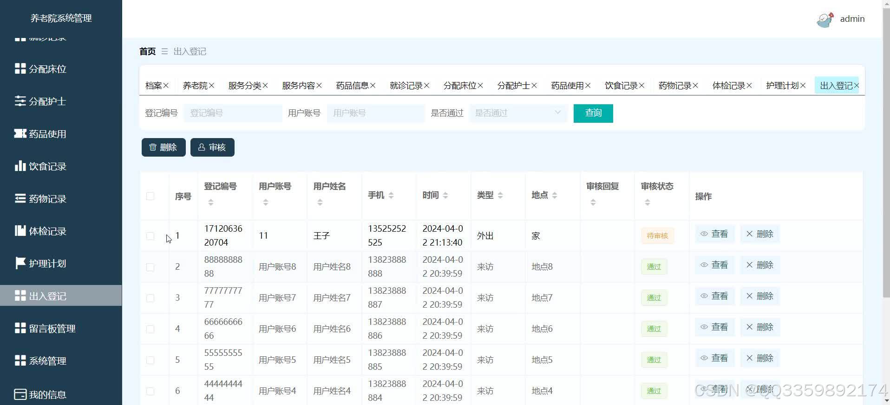The height and width of the screenshot is (405, 890).
Task: Click the 药物记录 list icon in sidebar
Action: (20, 198)
